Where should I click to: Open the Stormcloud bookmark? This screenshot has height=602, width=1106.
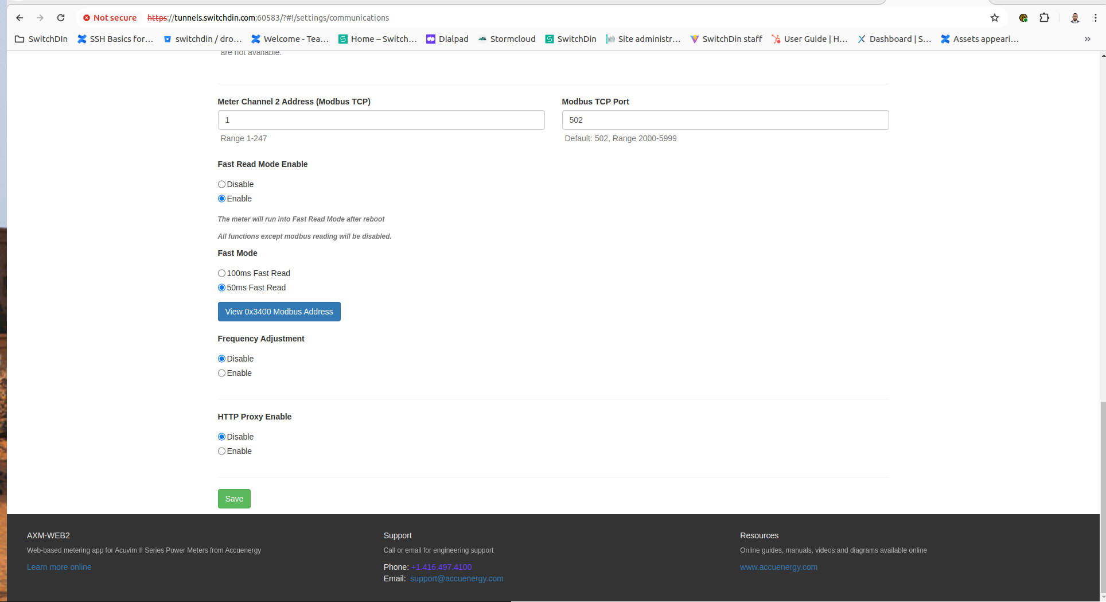click(507, 39)
